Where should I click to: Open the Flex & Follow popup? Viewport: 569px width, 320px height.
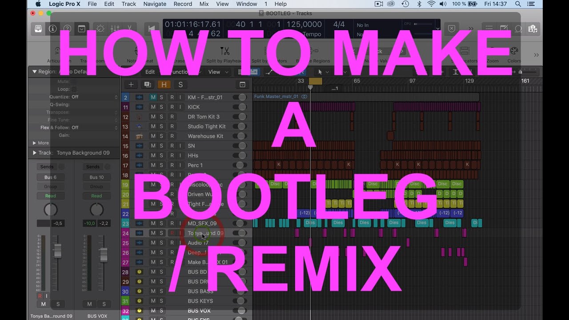coord(94,128)
